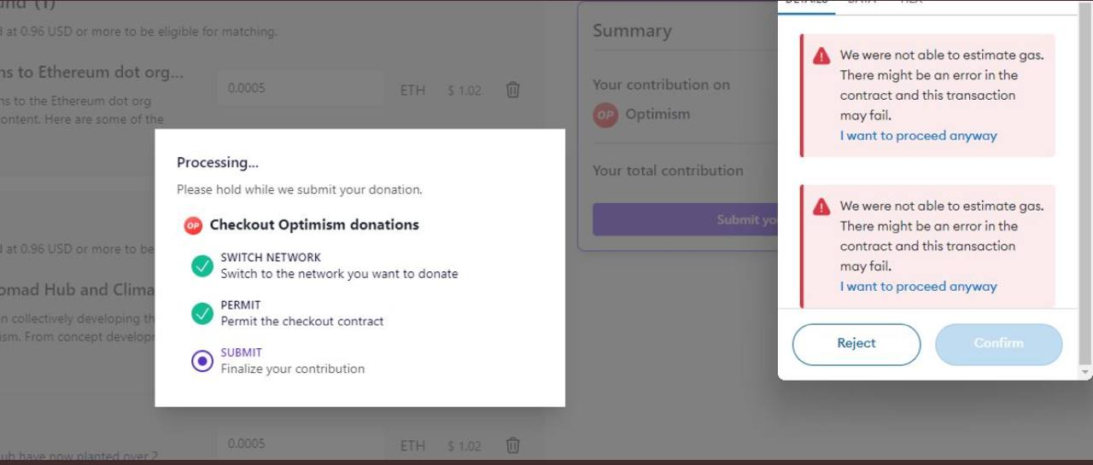Click the green checkmark for the Permit step

point(202,313)
